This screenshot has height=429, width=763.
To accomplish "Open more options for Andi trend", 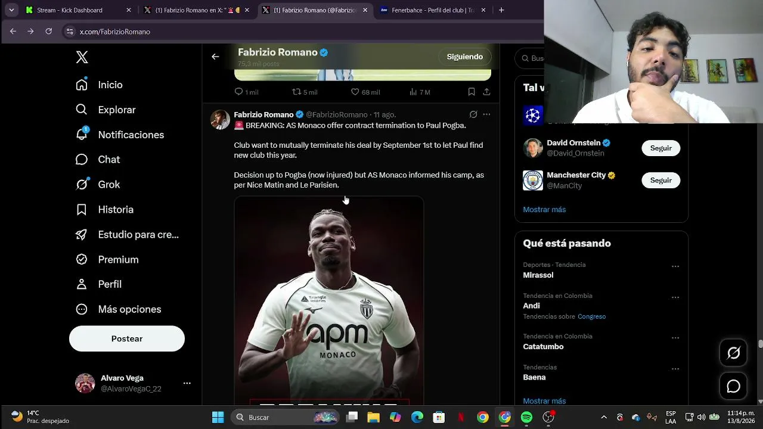I will click(675, 297).
